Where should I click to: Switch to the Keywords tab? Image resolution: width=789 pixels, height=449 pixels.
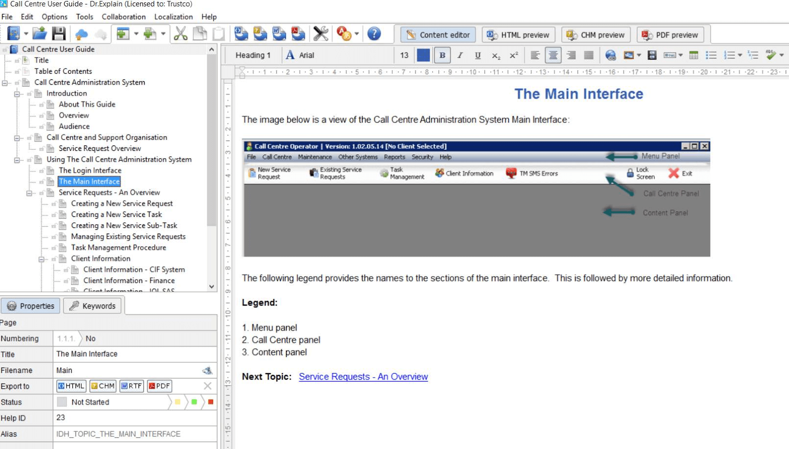click(93, 306)
